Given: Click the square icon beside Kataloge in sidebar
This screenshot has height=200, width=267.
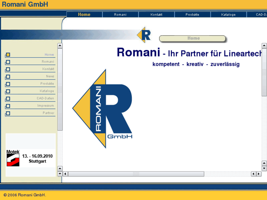Looking at the screenshot, I should [x=8, y=91].
